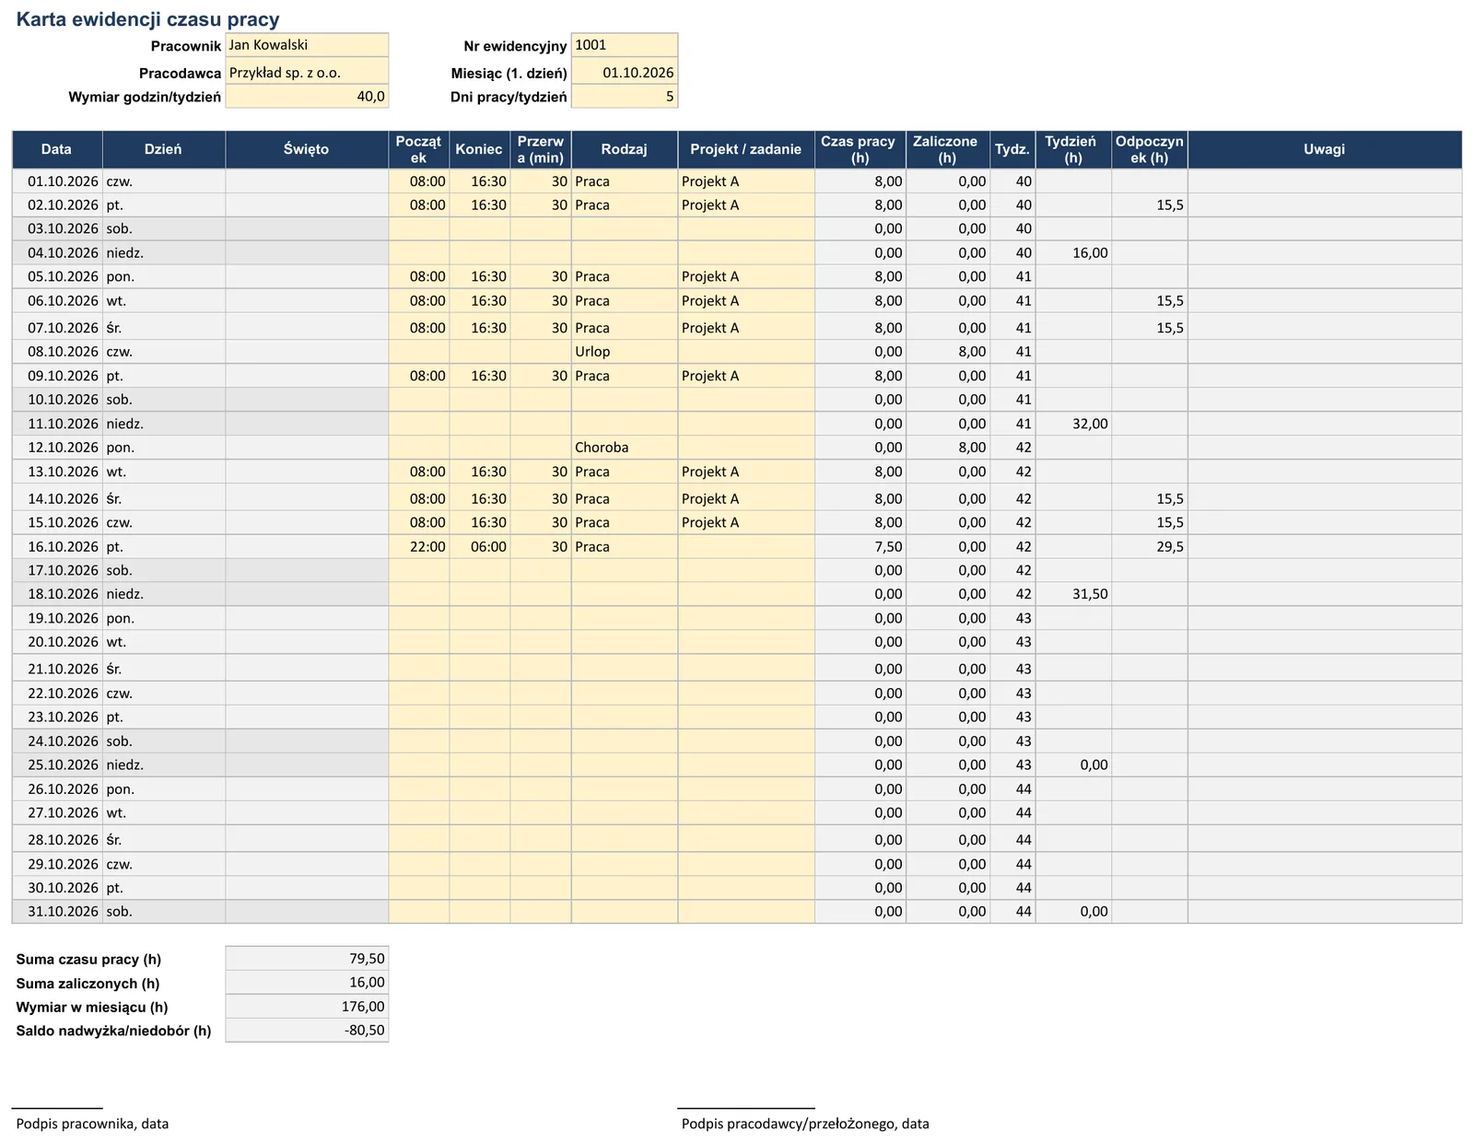Click the Wymiar godzin/tydzień value 40,0

pyautogui.click(x=307, y=97)
